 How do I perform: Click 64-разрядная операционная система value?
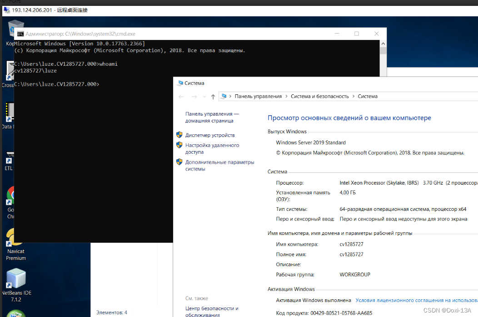pyautogui.click(x=403, y=209)
